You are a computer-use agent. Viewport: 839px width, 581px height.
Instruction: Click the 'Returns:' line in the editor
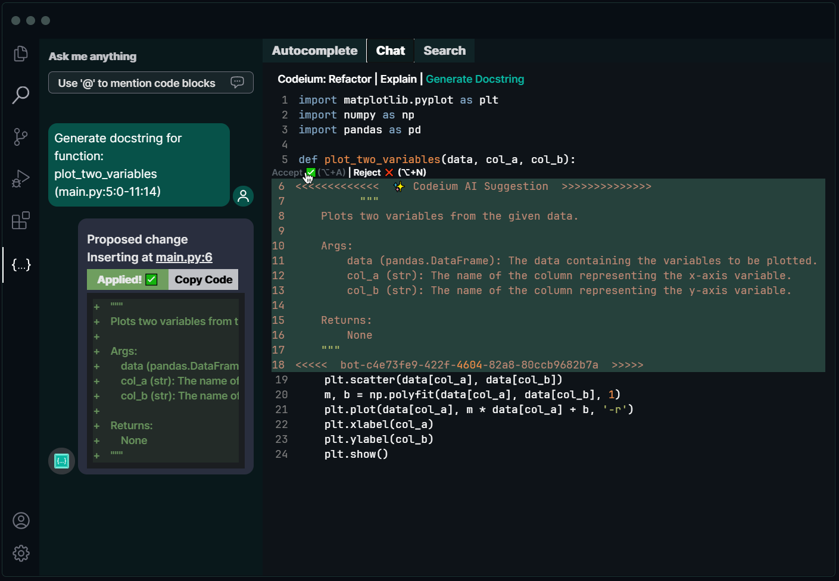coord(346,320)
